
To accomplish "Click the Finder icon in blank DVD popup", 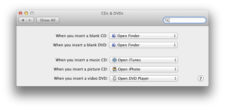I will 114,45.
